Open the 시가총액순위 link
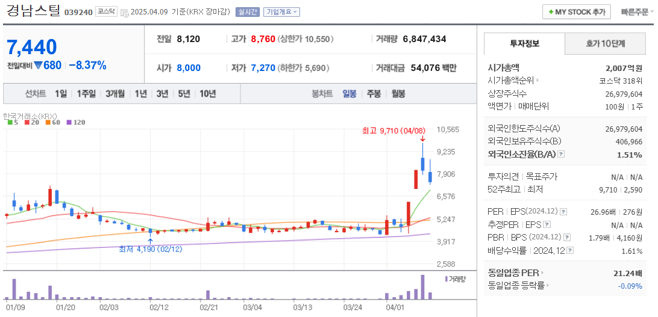Viewport: 658px width, 317px height. click(513, 81)
